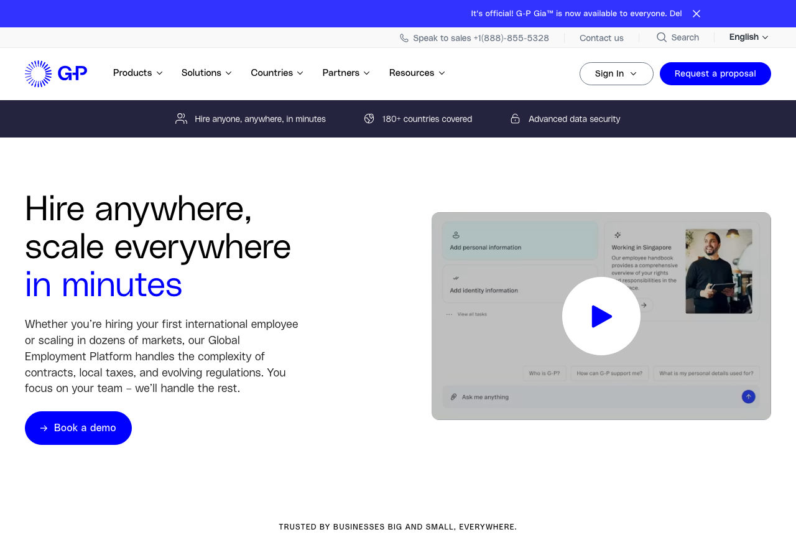Image resolution: width=796 pixels, height=560 pixels.
Task: Click the G-P Gia announcement text
Action: pyautogui.click(x=576, y=14)
